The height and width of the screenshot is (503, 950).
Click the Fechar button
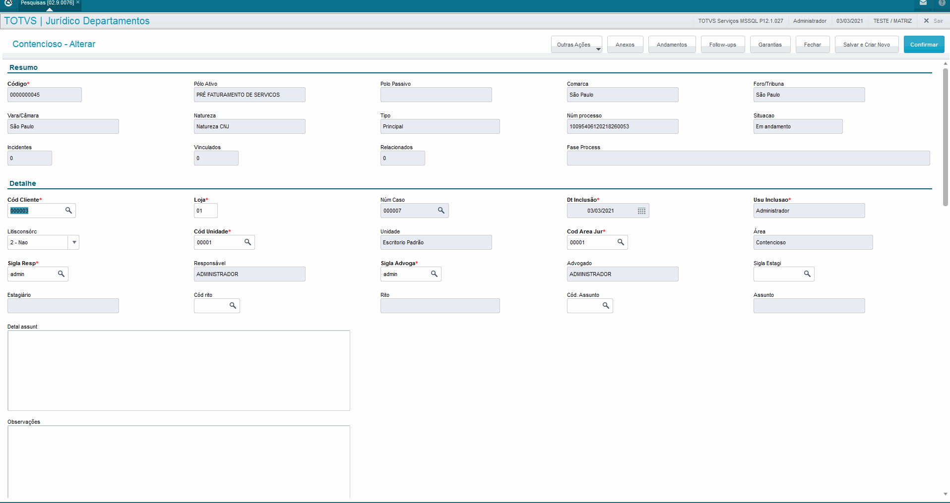[x=813, y=45]
